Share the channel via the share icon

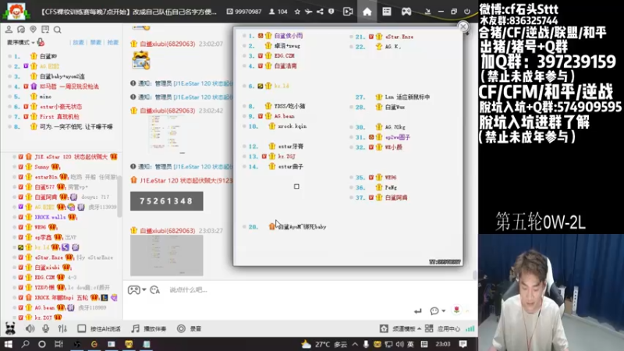click(x=320, y=12)
